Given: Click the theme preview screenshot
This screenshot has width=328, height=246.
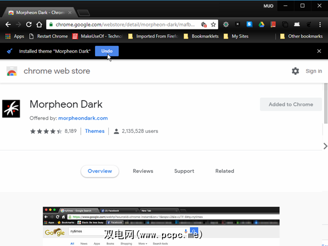Looking at the screenshot, I should [x=161, y=226].
